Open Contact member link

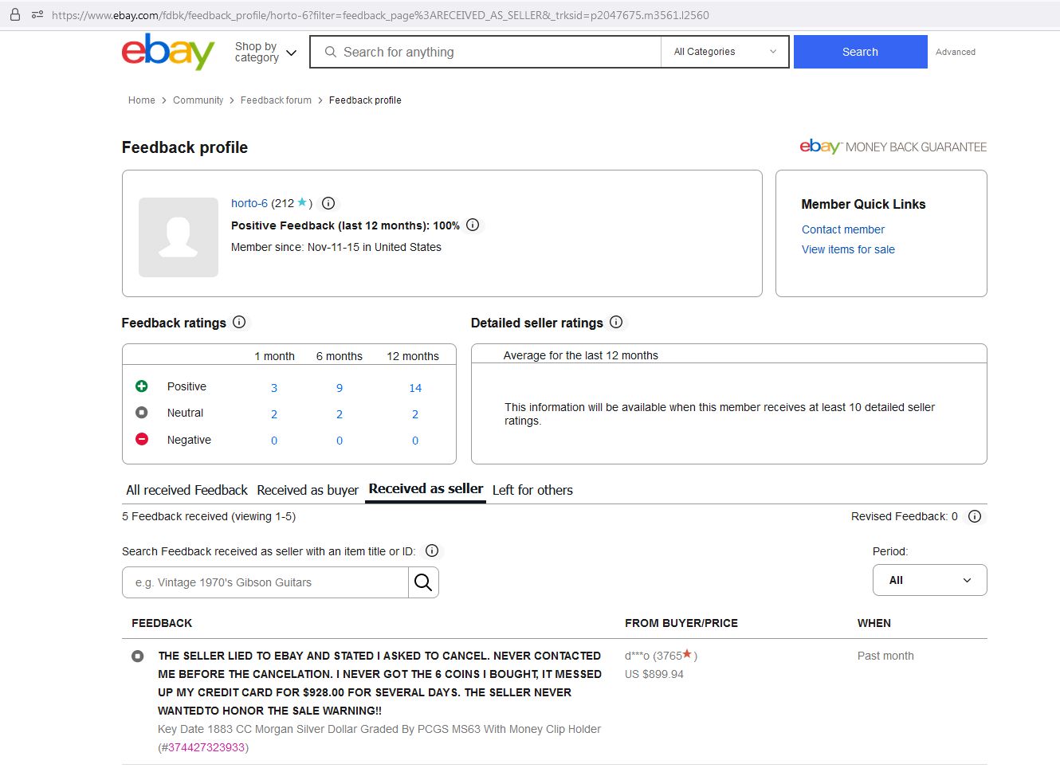tap(843, 229)
